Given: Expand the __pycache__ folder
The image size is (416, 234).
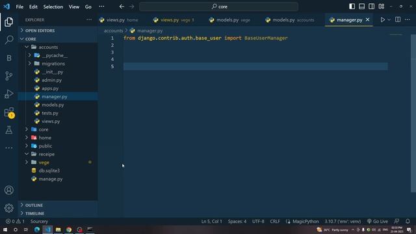Looking at the screenshot, I should click(x=58, y=55).
